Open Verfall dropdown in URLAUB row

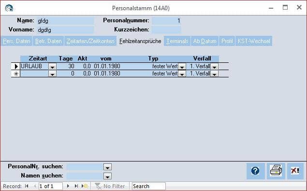(214, 67)
